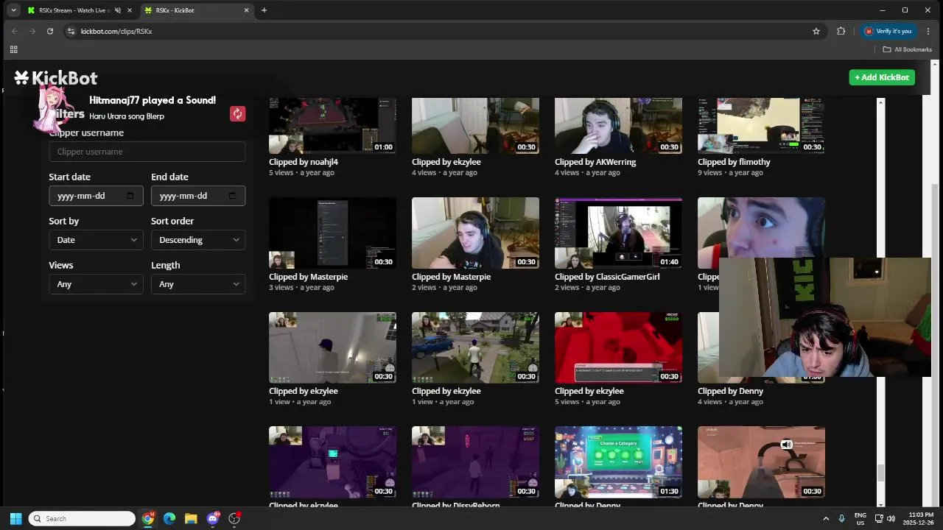Image resolution: width=943 pixels, height=530 pixels.
Task: Play the clip by noahjl4
Action: tap(332, 126)
